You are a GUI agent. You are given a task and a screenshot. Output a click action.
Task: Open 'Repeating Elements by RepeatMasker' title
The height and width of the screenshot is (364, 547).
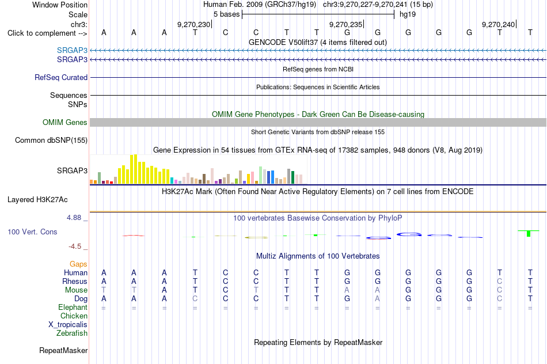pos(318,343)
